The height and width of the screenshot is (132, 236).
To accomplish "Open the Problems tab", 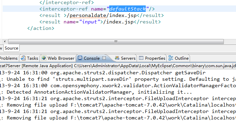I will pyautogui.click(x=8, y=58).
